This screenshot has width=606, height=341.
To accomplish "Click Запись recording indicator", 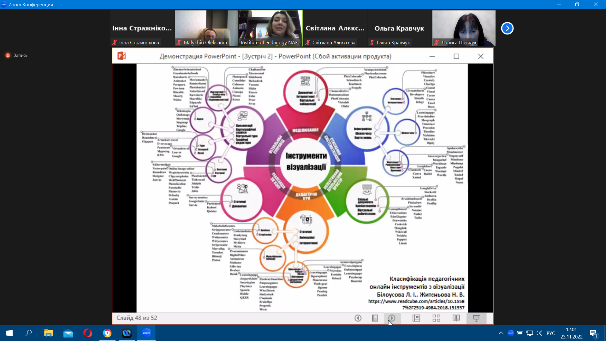I will (x=16, y=55).
